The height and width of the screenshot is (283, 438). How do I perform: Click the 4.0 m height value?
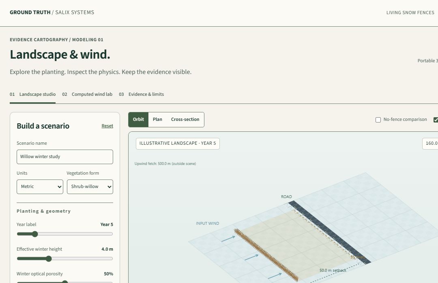coord(107,249)
